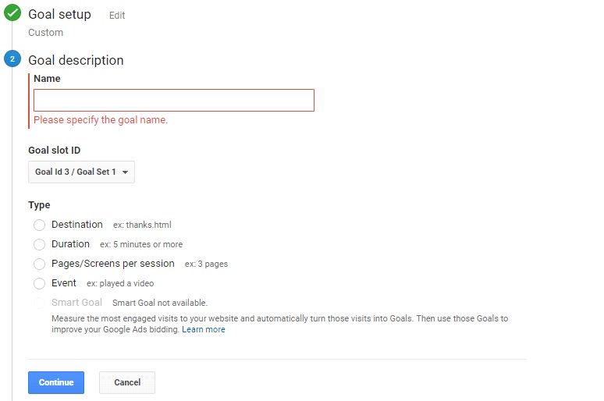
Task: Follow the Learn more link
Action: point(204,330)
